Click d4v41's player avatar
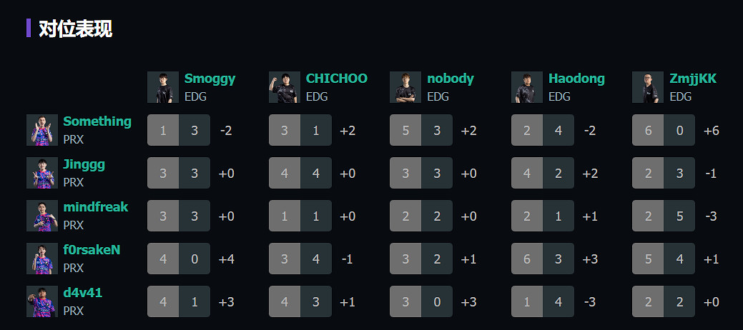This screenshot has width=743, height=330. (x=42, y=301)
